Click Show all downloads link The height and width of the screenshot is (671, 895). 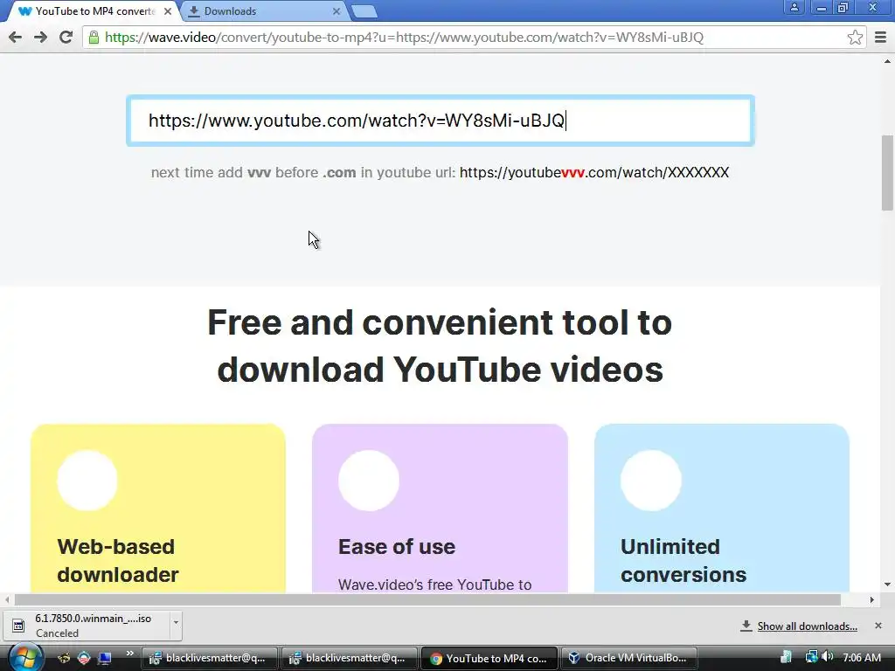(807, 626)
